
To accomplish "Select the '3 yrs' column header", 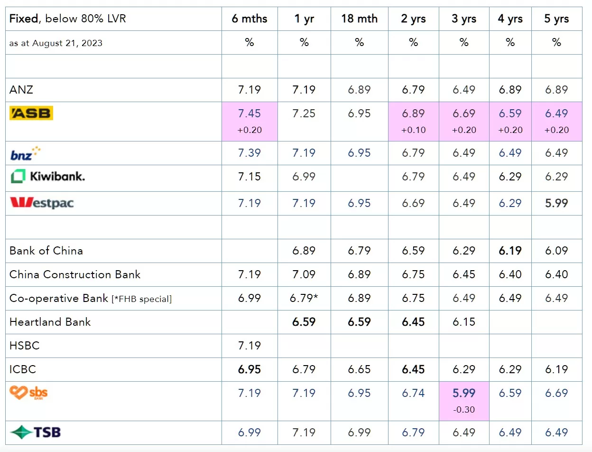I will (x=463, y=19).
